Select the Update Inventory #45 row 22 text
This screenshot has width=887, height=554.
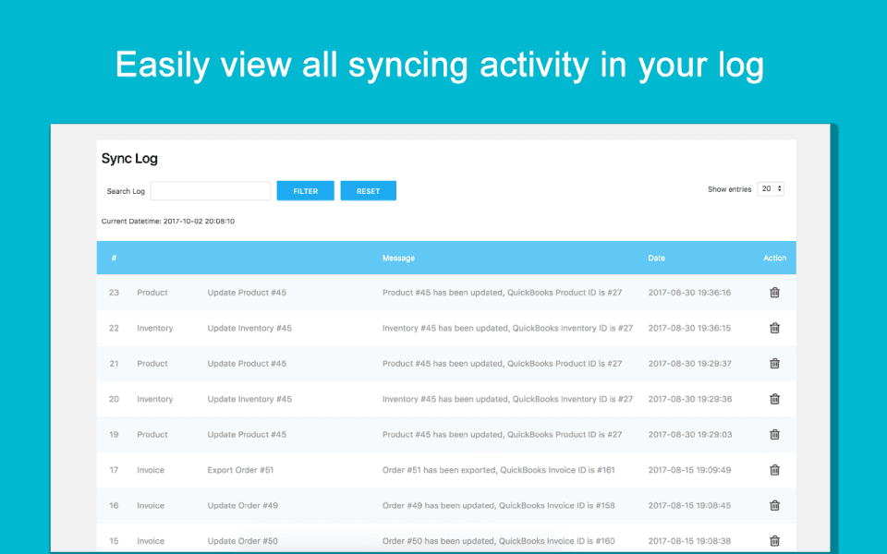[x=249, y=329]
